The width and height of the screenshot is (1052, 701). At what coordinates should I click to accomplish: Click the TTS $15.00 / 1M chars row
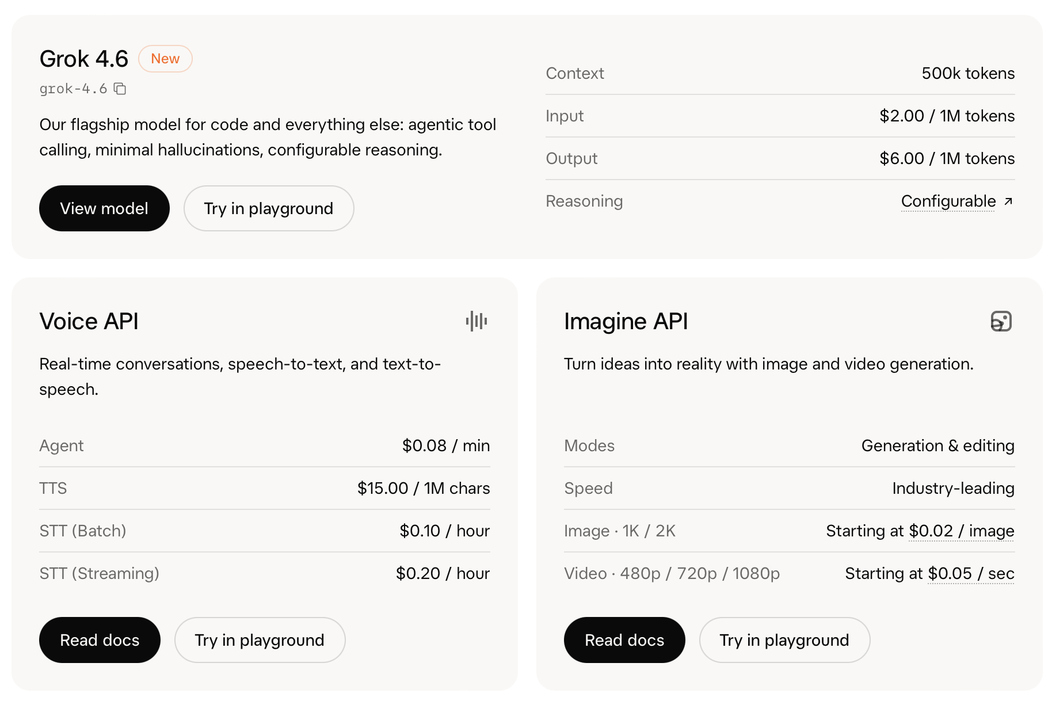[x=265, y=488]
